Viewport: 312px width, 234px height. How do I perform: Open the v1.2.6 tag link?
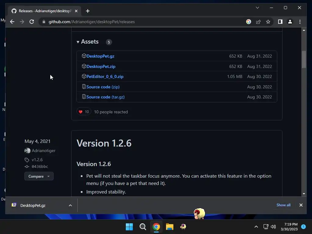37,160
